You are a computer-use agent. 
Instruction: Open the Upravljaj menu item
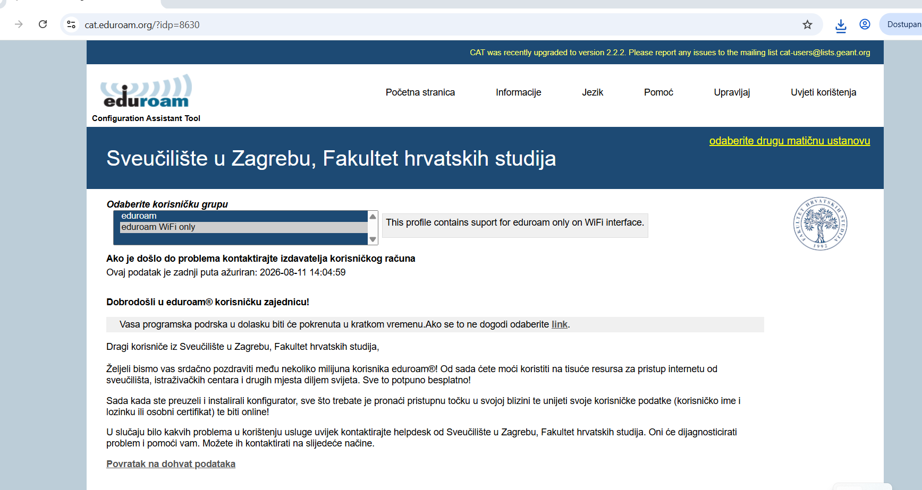[732, 92]
